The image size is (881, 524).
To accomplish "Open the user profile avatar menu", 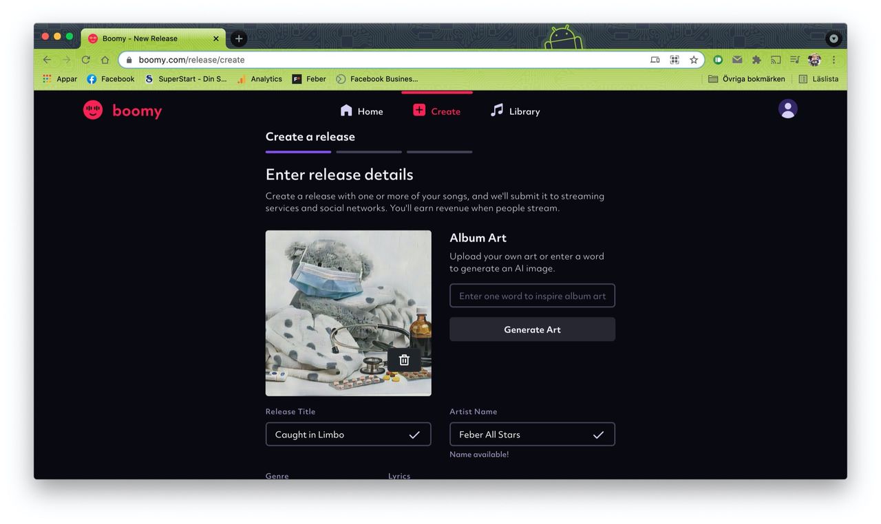I will point(787,109).
